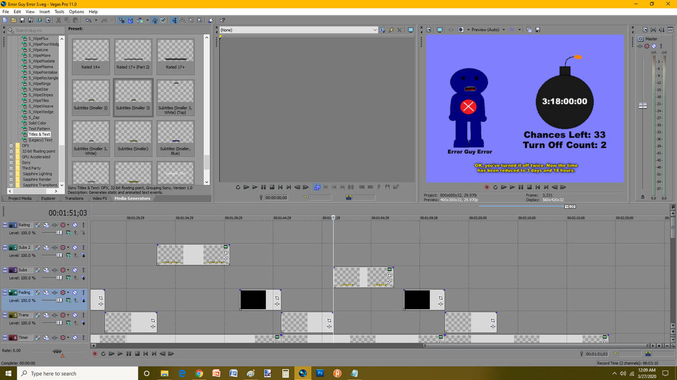
Task: Select the Subtitles (Smaller 2) preset thumbnail
Action: tap(90, 96)
